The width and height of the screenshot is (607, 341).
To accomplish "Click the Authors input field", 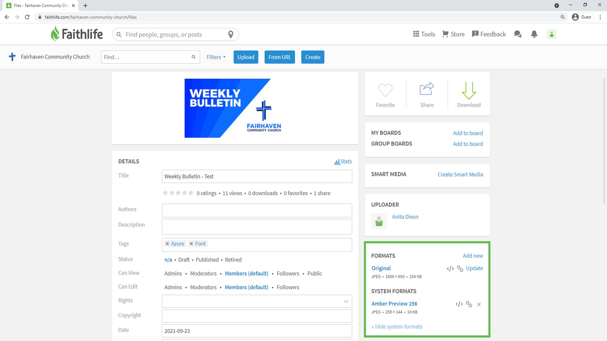I will (x=257, y=210).
